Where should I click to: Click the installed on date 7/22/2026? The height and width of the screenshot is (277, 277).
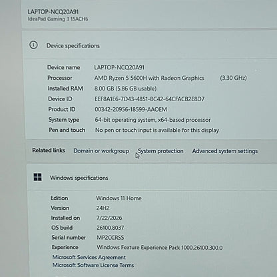pyautogui.click(x=109, y=218)
